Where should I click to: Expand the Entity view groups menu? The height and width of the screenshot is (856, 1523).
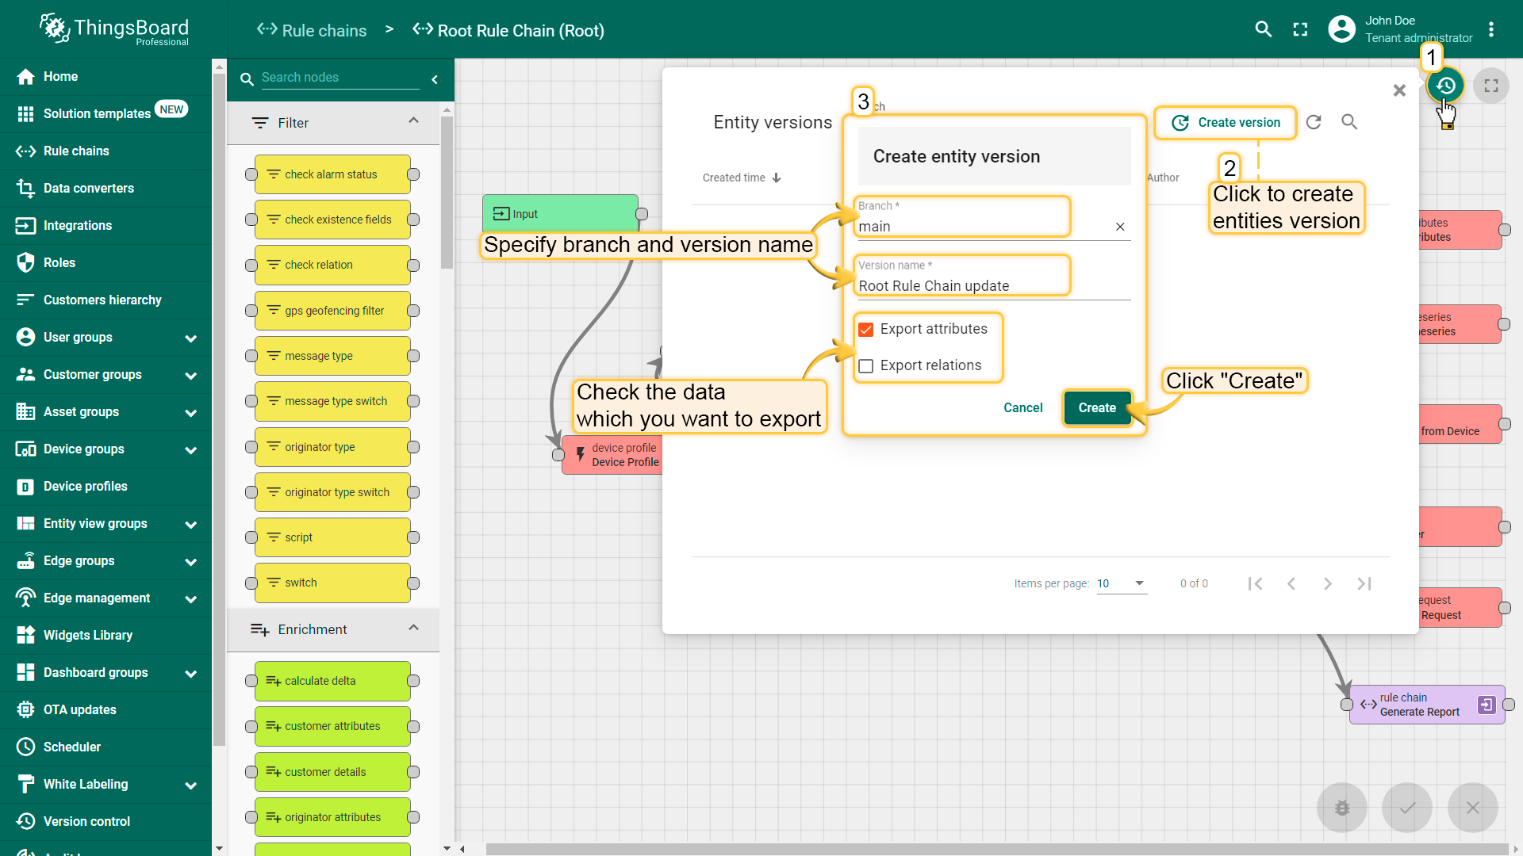point(191,524)
